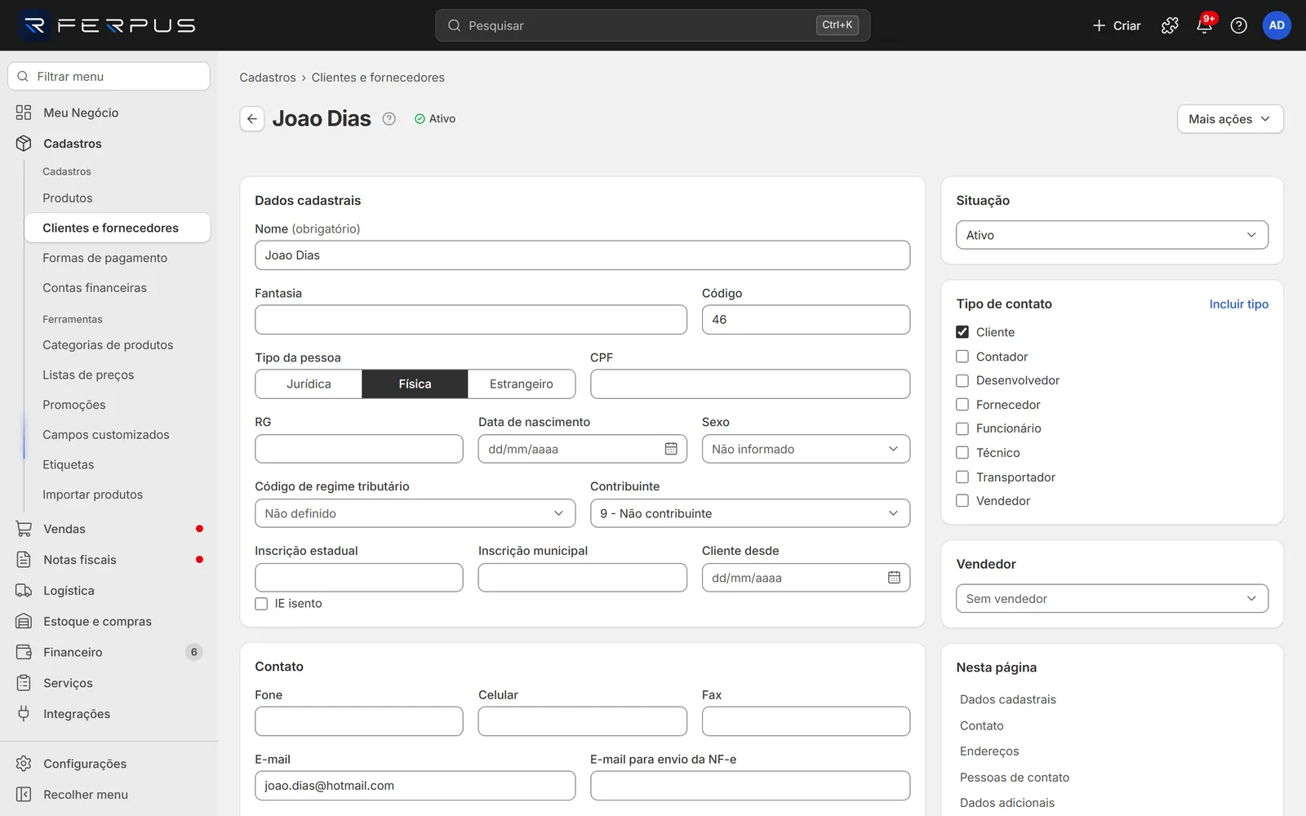Uncheck the Cliente contact type
This screenshot has height=816, width=1306.
click(962, 332)
